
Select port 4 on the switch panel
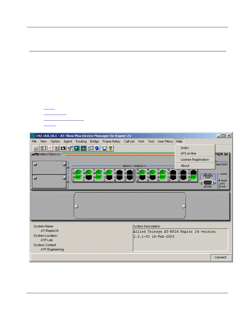pos(89,177)
